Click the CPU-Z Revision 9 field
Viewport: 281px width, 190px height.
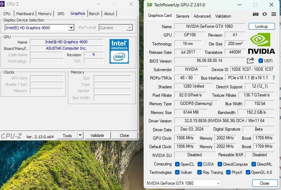[x=94, y=55]
